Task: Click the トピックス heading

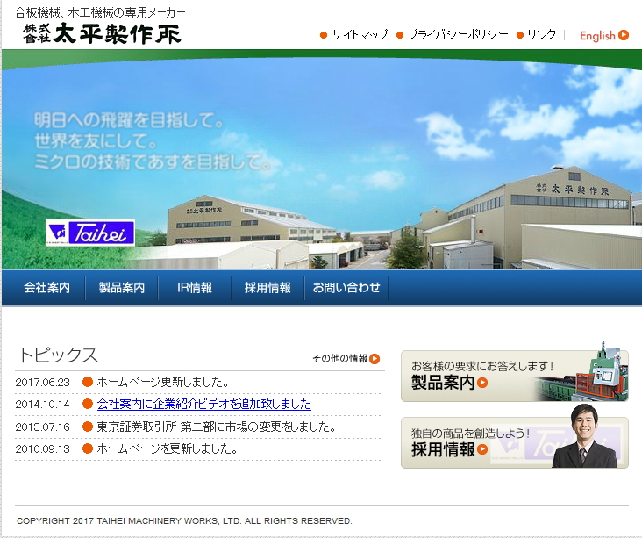Action: tap(58, 355)
